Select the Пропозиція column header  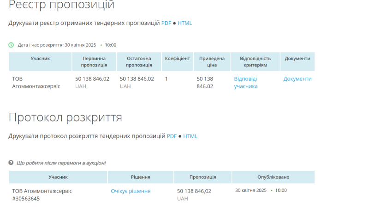point(202,177)
